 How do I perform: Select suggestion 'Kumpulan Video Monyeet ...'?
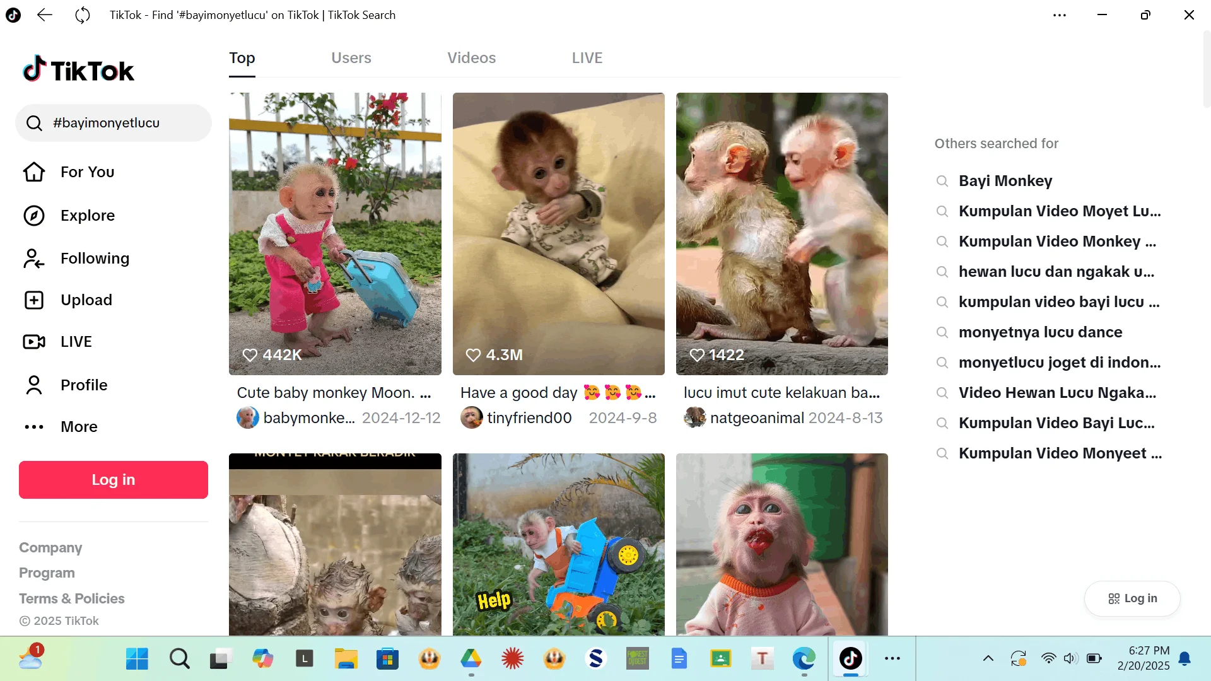click(x=1060, y=453)
